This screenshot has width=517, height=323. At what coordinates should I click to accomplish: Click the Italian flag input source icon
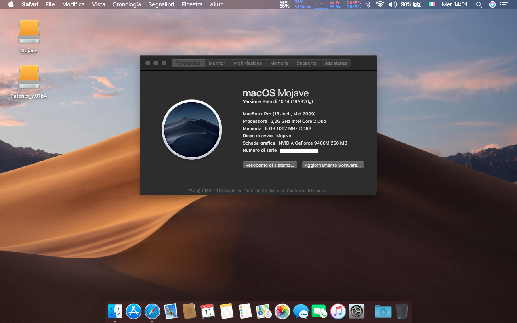point(432,4)
